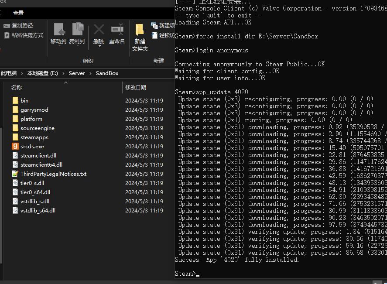Click "Connecting anonymously to Steam Public" line

tap(250, 64)
